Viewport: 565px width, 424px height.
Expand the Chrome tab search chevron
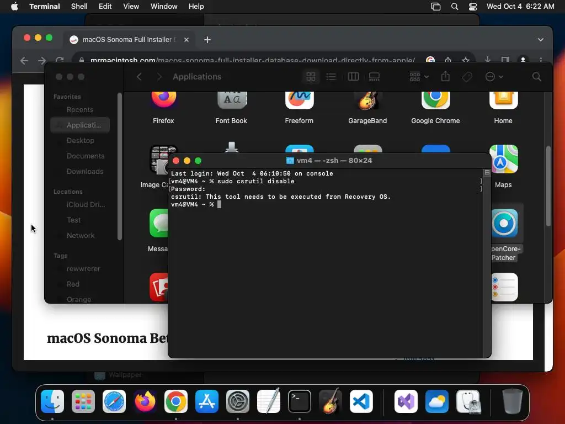[x=541, y=40]
